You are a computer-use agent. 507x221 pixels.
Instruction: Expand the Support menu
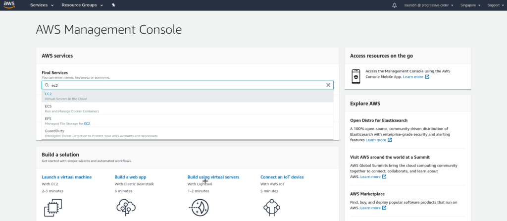tap(495, 5)
